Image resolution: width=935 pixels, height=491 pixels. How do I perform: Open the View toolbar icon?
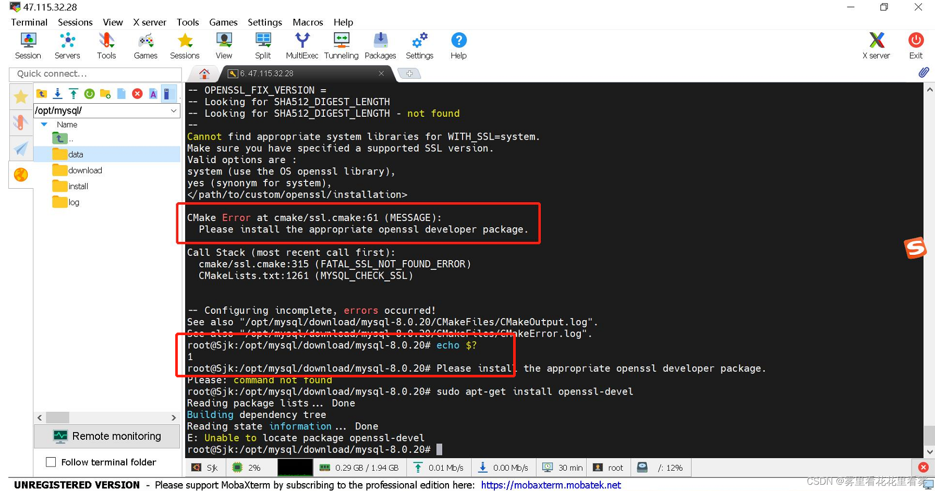click(x=224, y=46)
